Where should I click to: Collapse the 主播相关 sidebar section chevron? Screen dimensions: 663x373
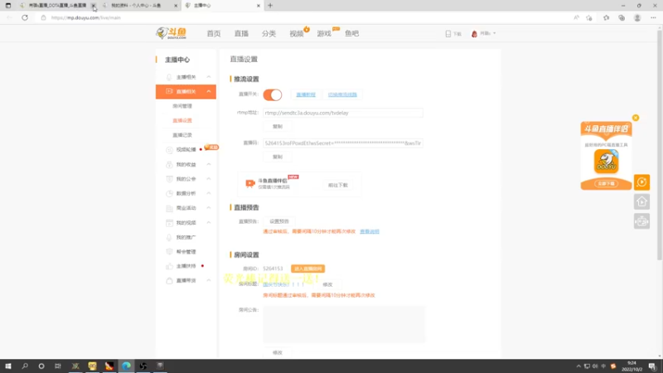coord(209,76)
